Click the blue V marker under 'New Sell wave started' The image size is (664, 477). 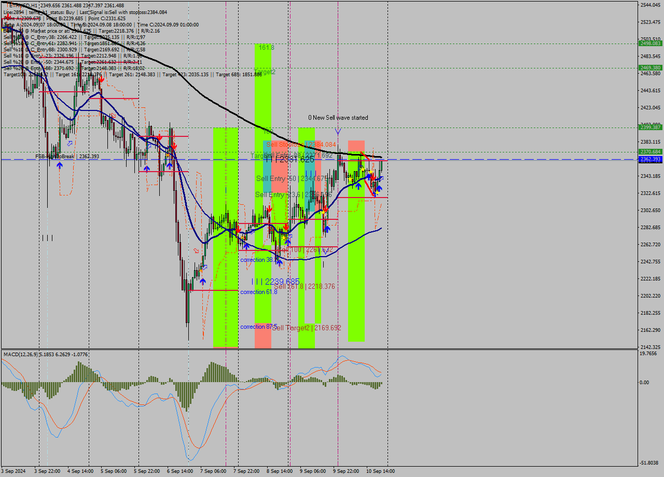point(338,131)
